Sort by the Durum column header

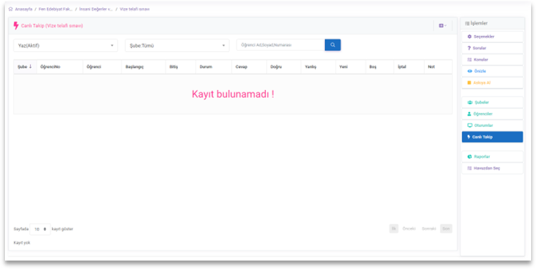[214, 67]
